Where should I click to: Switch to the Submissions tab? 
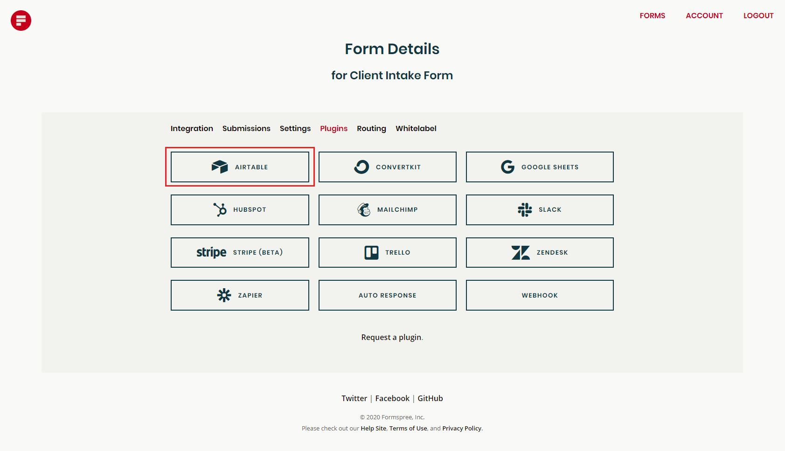click(246, 128)
